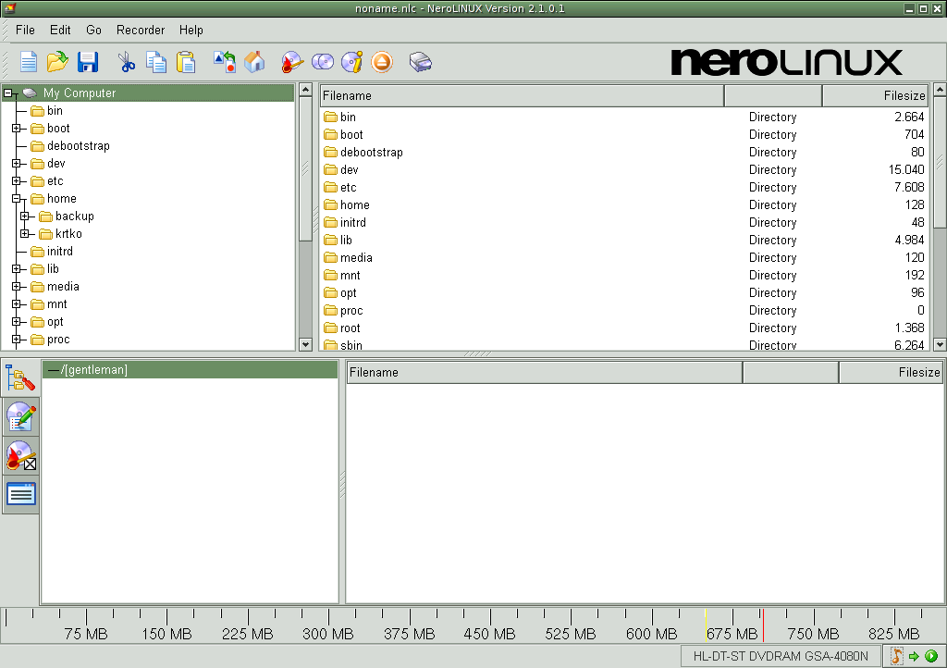
Task: Click the Burn disc toolbar icon
Action: (292, 62)
